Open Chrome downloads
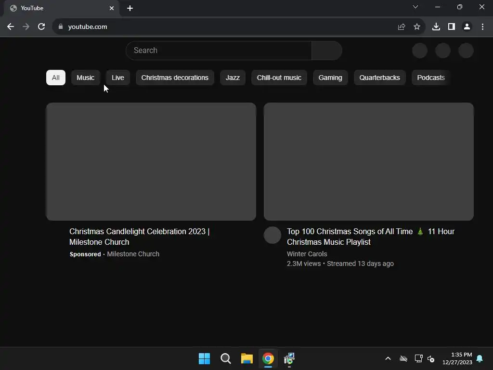 click(436, 27)
